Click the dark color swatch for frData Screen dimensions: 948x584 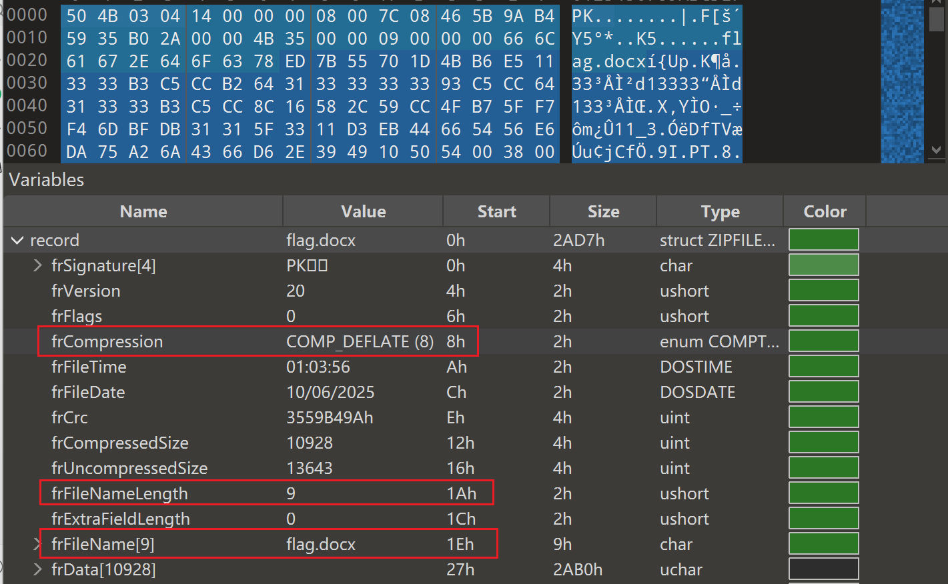(x=823, y=570)
